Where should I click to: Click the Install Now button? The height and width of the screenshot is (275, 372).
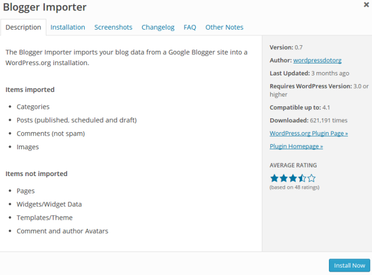(x=350, y=265)
